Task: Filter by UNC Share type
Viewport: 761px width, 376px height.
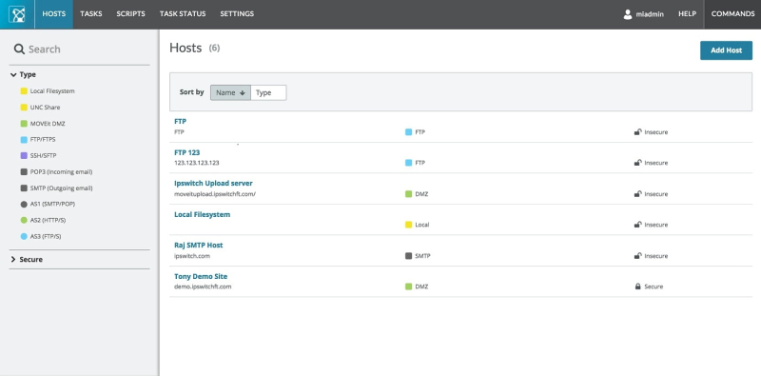Action: point(40,108)
